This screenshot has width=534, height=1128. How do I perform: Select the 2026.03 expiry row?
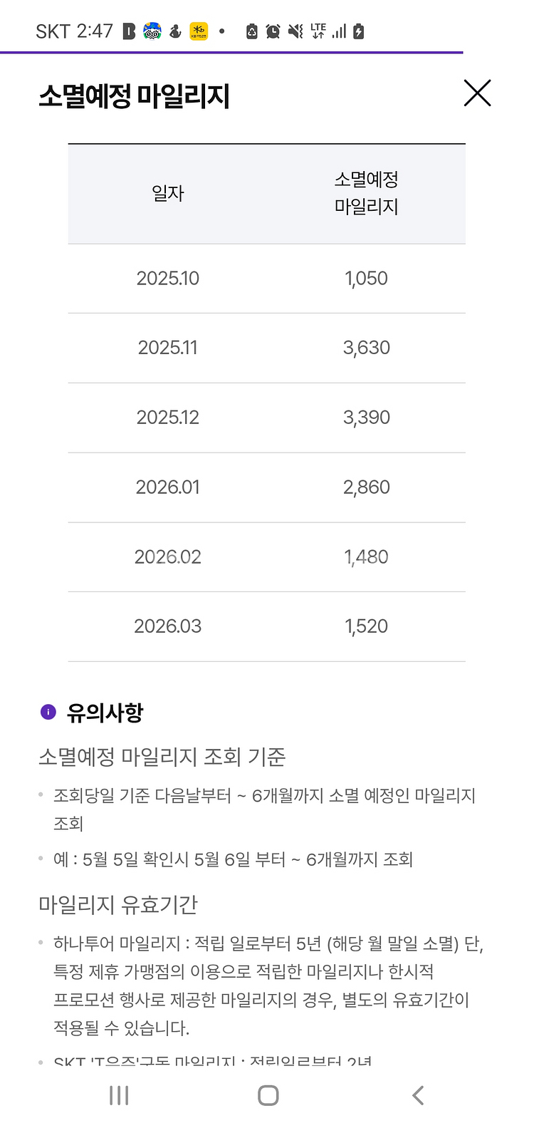266,626
